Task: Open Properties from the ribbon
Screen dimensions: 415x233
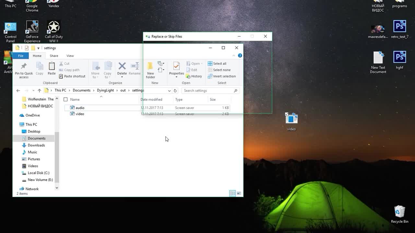Action: (x=176, y=67)
